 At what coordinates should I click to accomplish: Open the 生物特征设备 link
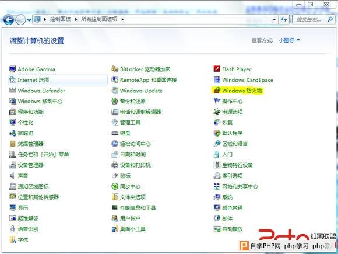238,165
